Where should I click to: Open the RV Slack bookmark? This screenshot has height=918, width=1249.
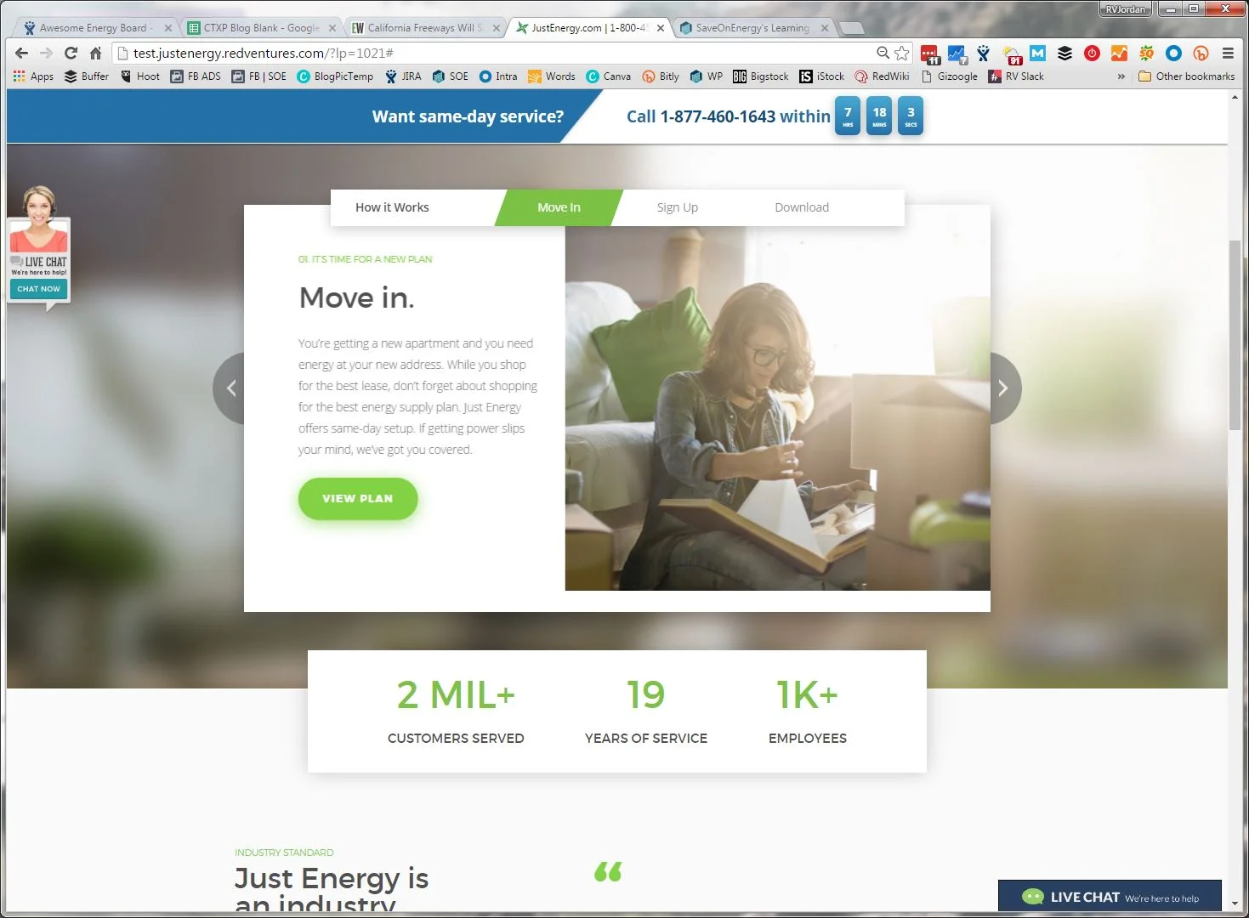pos(1016,76)
